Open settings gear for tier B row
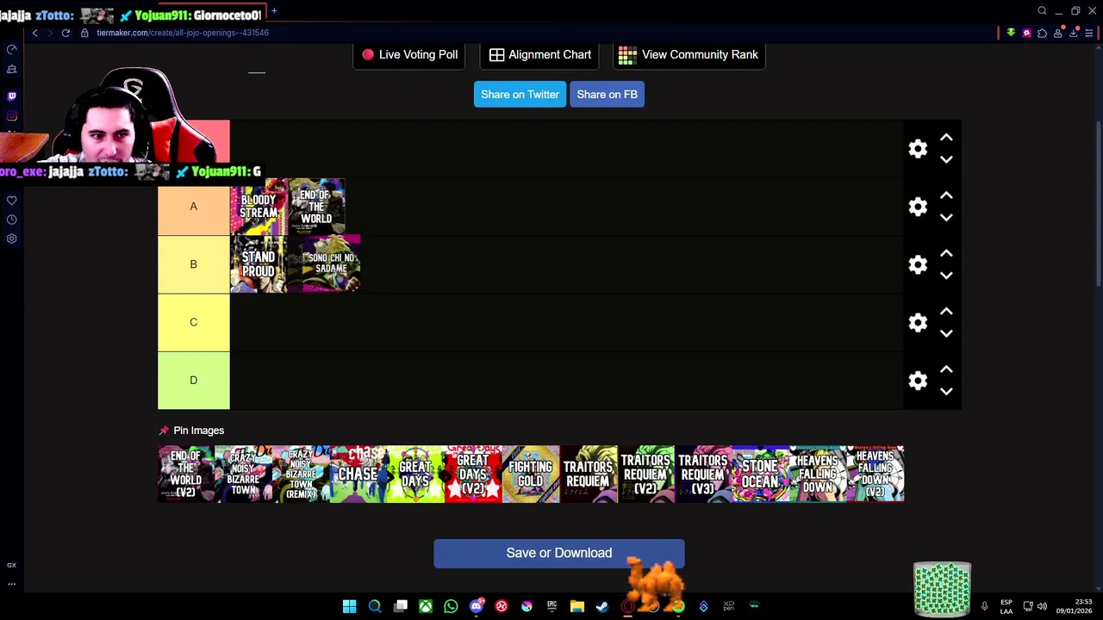 click(x=918, y=264)
